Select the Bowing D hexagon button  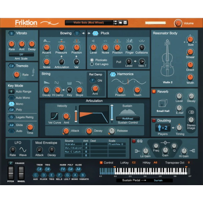tap(77, 33)
